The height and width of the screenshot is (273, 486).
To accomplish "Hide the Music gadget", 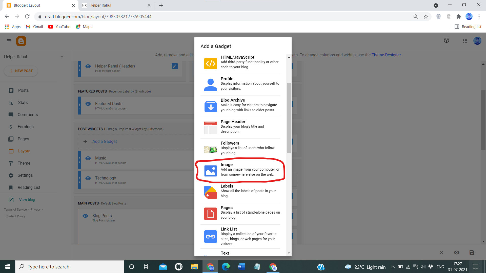I will point(88,158).
